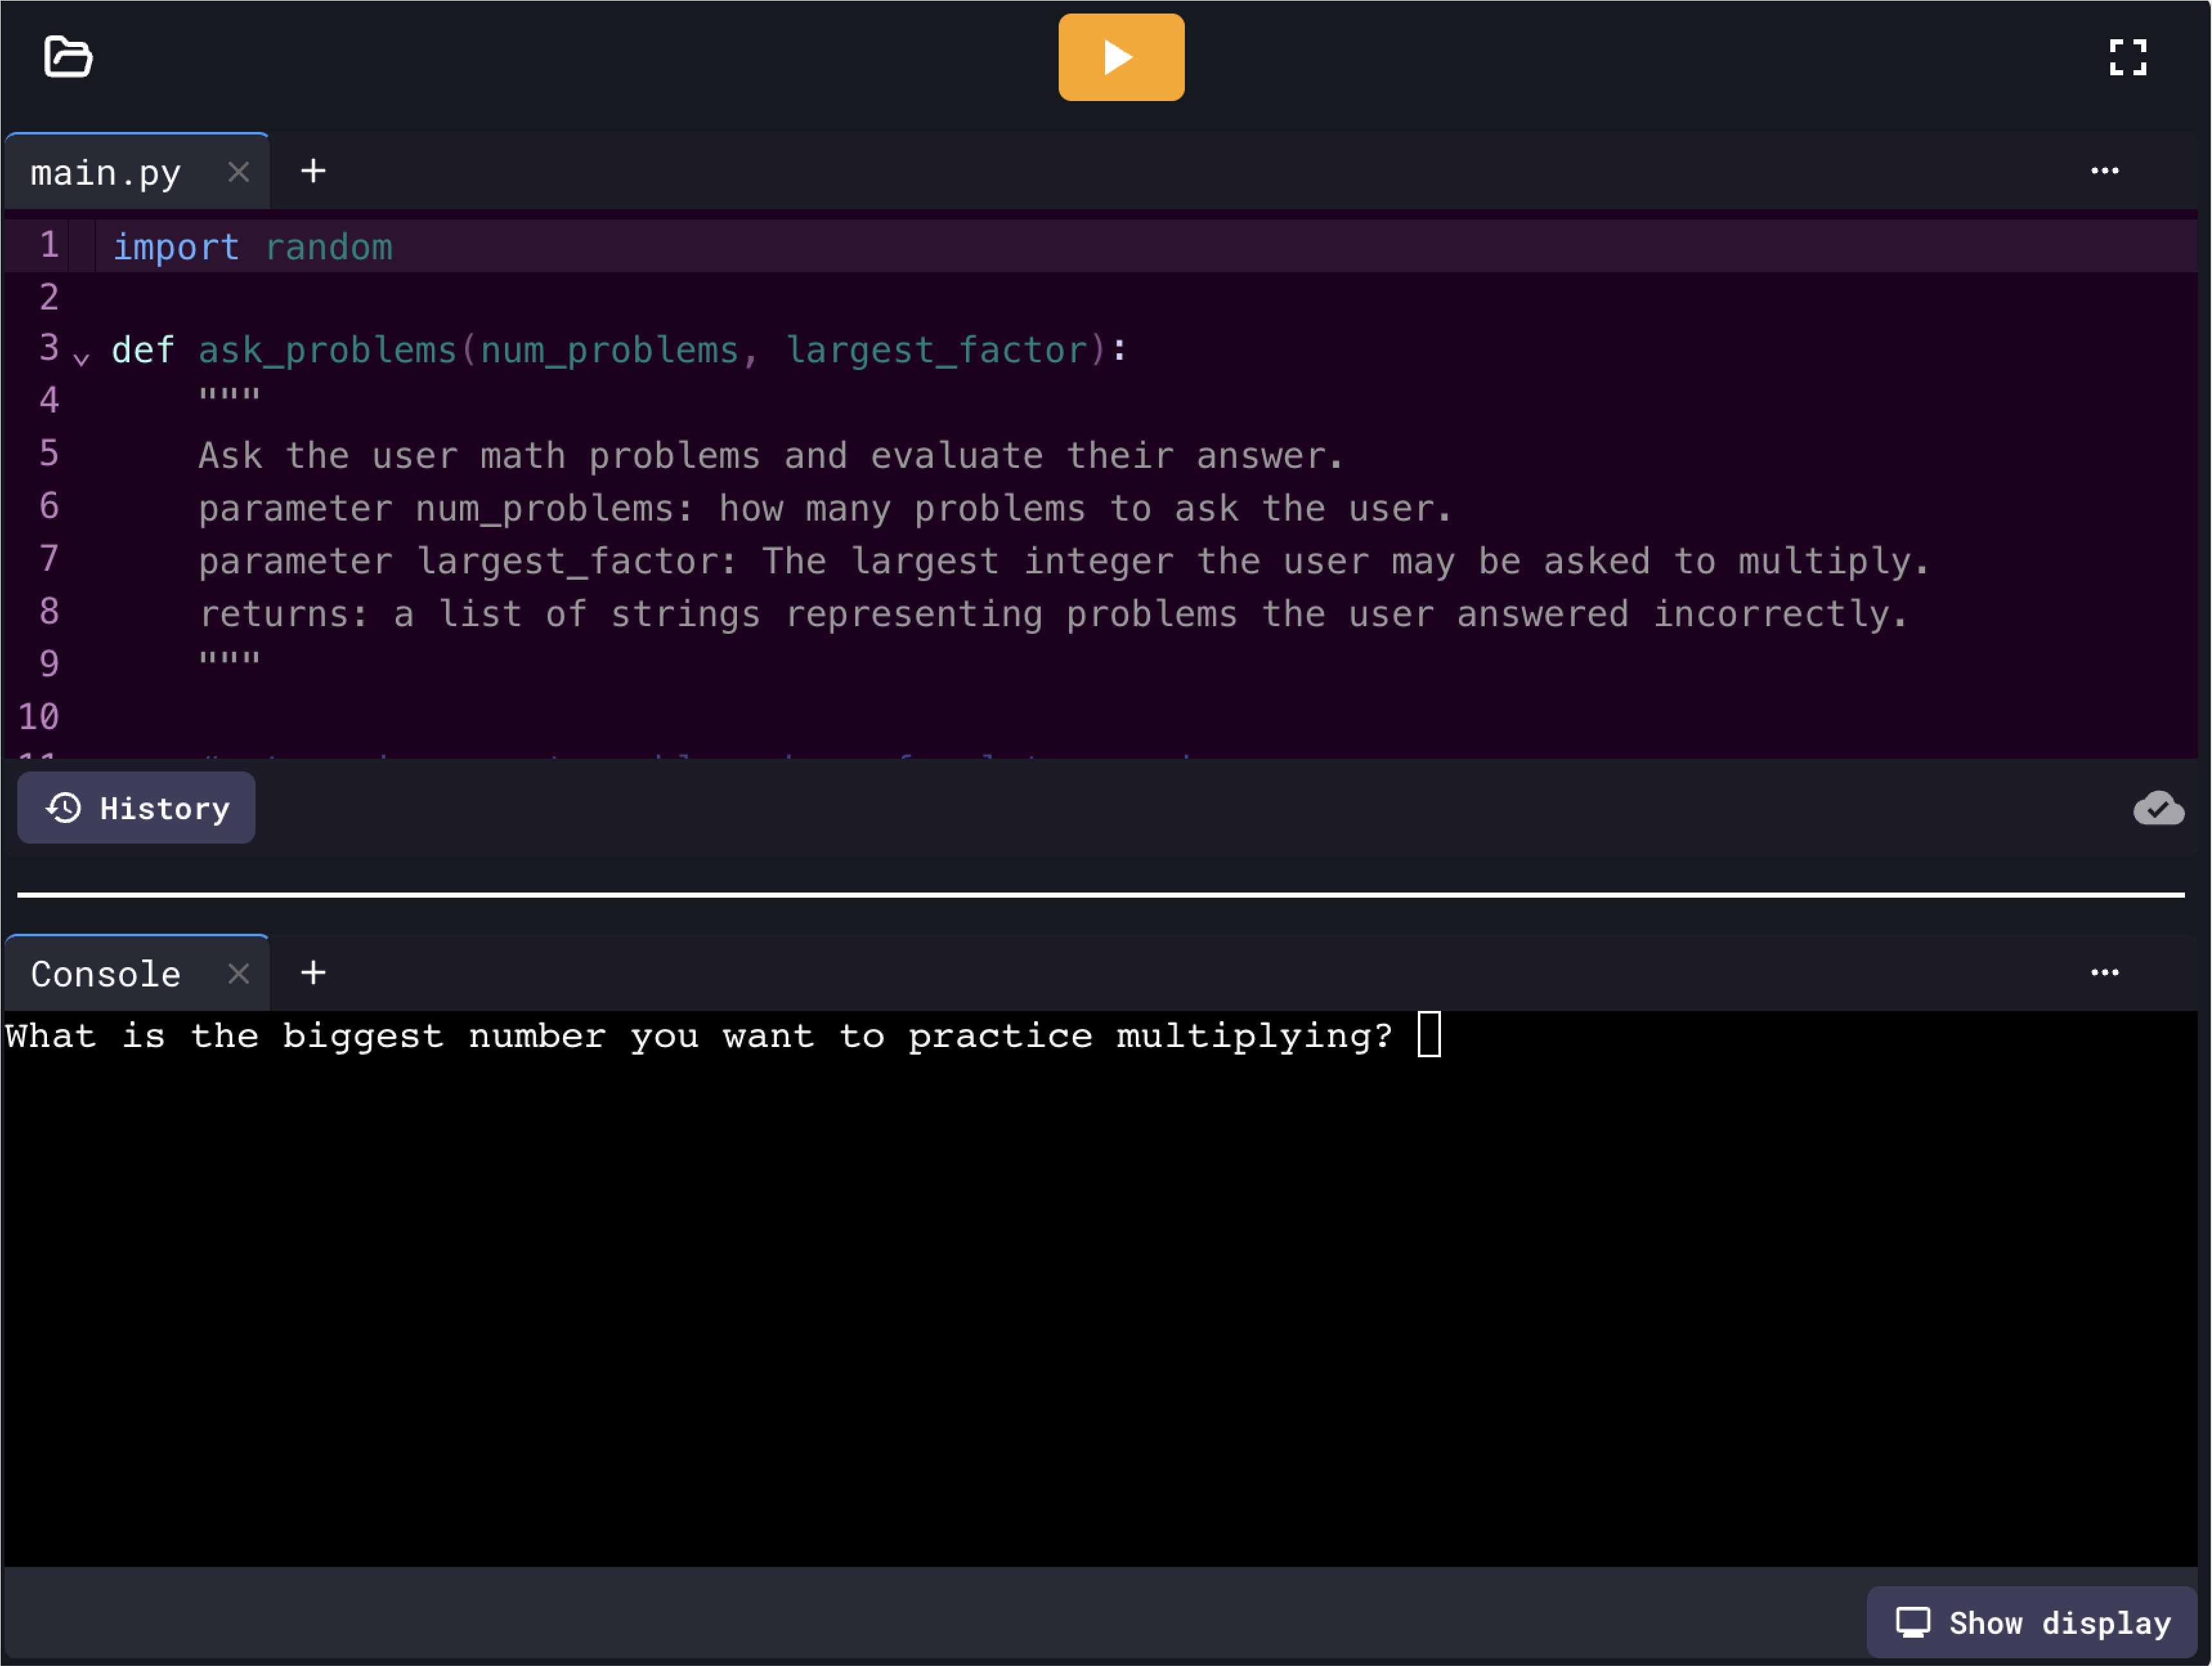Click the cloud saved-status icon
The height and width of the screenshot is (1666, 2212).
[2158, 808]
